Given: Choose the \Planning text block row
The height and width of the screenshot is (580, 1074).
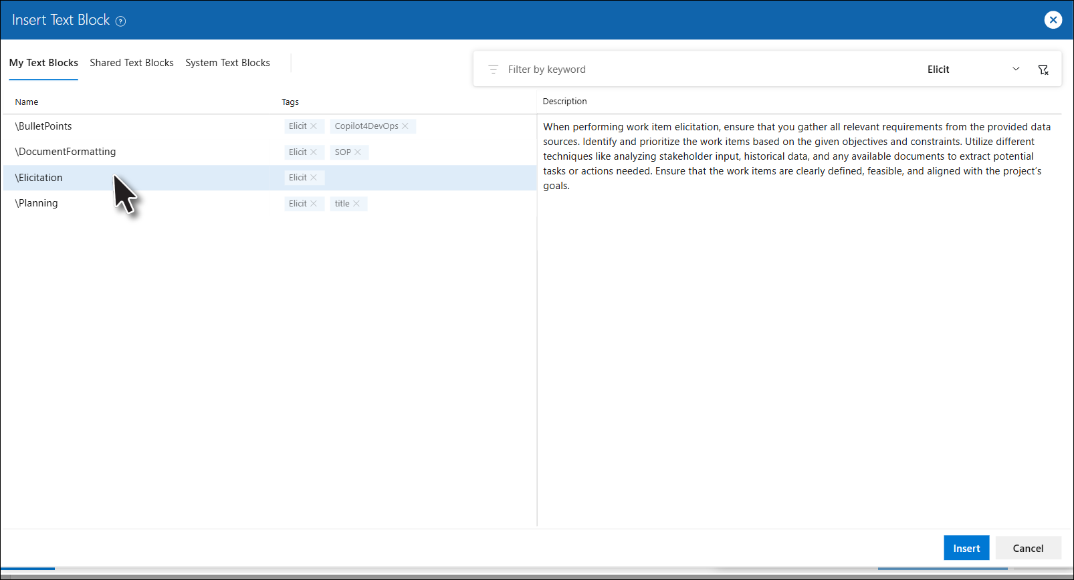Looking at the screenshot, I should (x=37, y=203).
